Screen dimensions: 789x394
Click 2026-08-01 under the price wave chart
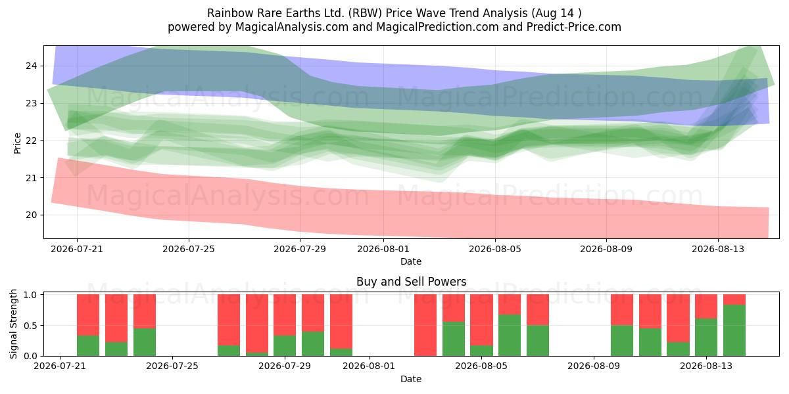[384, 250]
